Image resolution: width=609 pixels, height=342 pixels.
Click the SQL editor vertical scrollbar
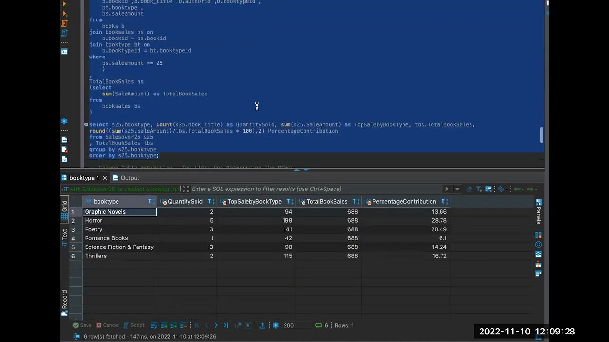point(541,135)
